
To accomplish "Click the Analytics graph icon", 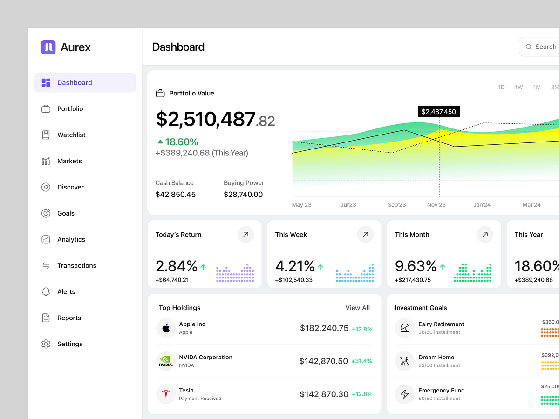I will [46, 239].
